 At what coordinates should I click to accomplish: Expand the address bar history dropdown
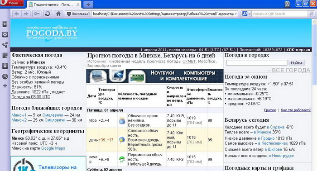click(x=236, y=14)
